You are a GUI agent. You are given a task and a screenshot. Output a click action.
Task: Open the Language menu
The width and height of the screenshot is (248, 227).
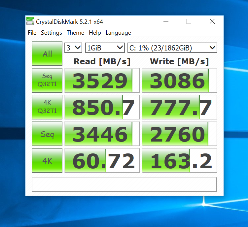click(x=118, y=33)
